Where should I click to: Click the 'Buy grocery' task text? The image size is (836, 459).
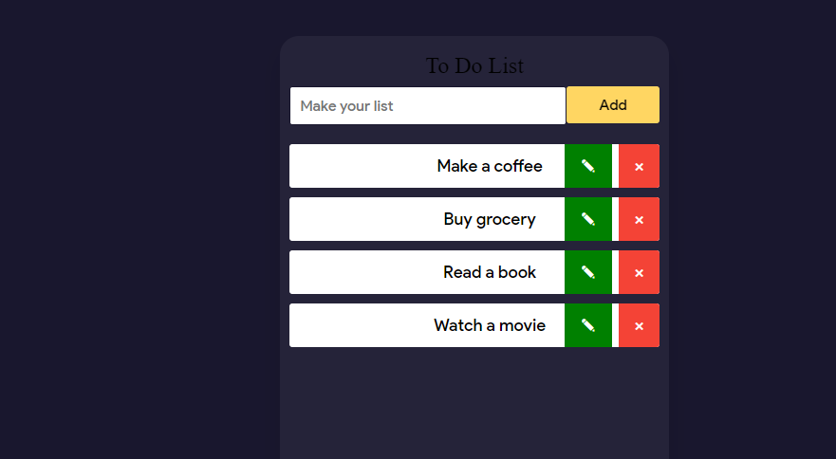[x=490, y=219]
